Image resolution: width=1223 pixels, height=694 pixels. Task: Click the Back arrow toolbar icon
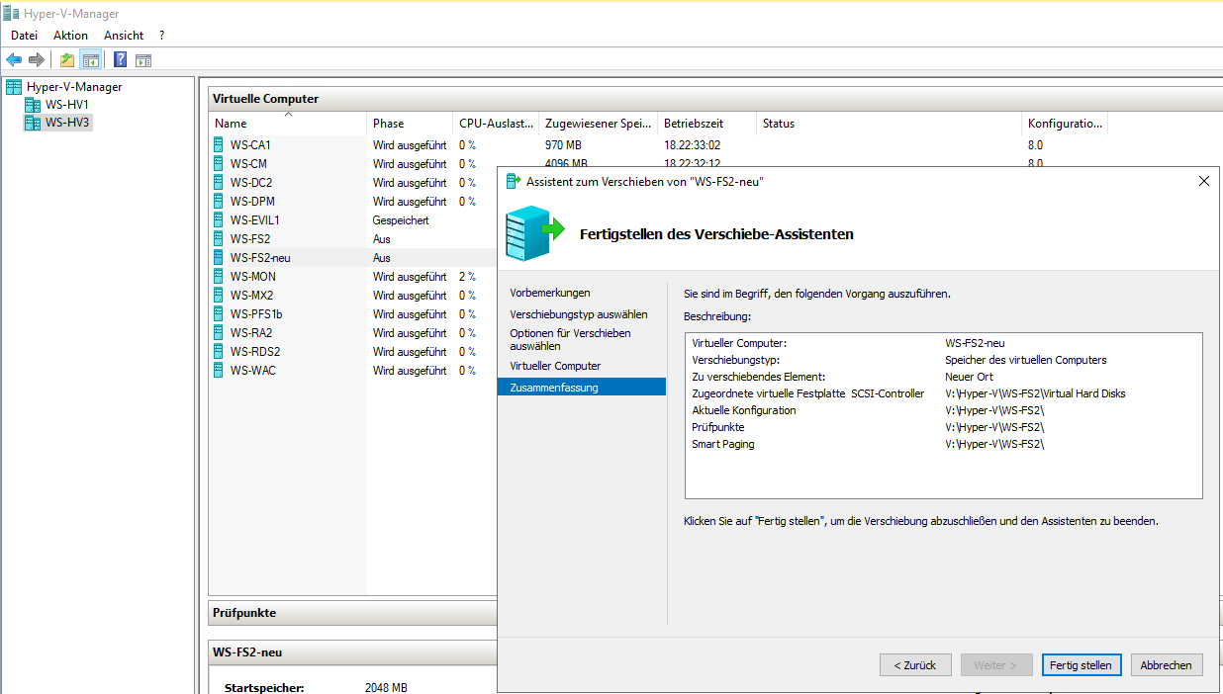point(14,59)
